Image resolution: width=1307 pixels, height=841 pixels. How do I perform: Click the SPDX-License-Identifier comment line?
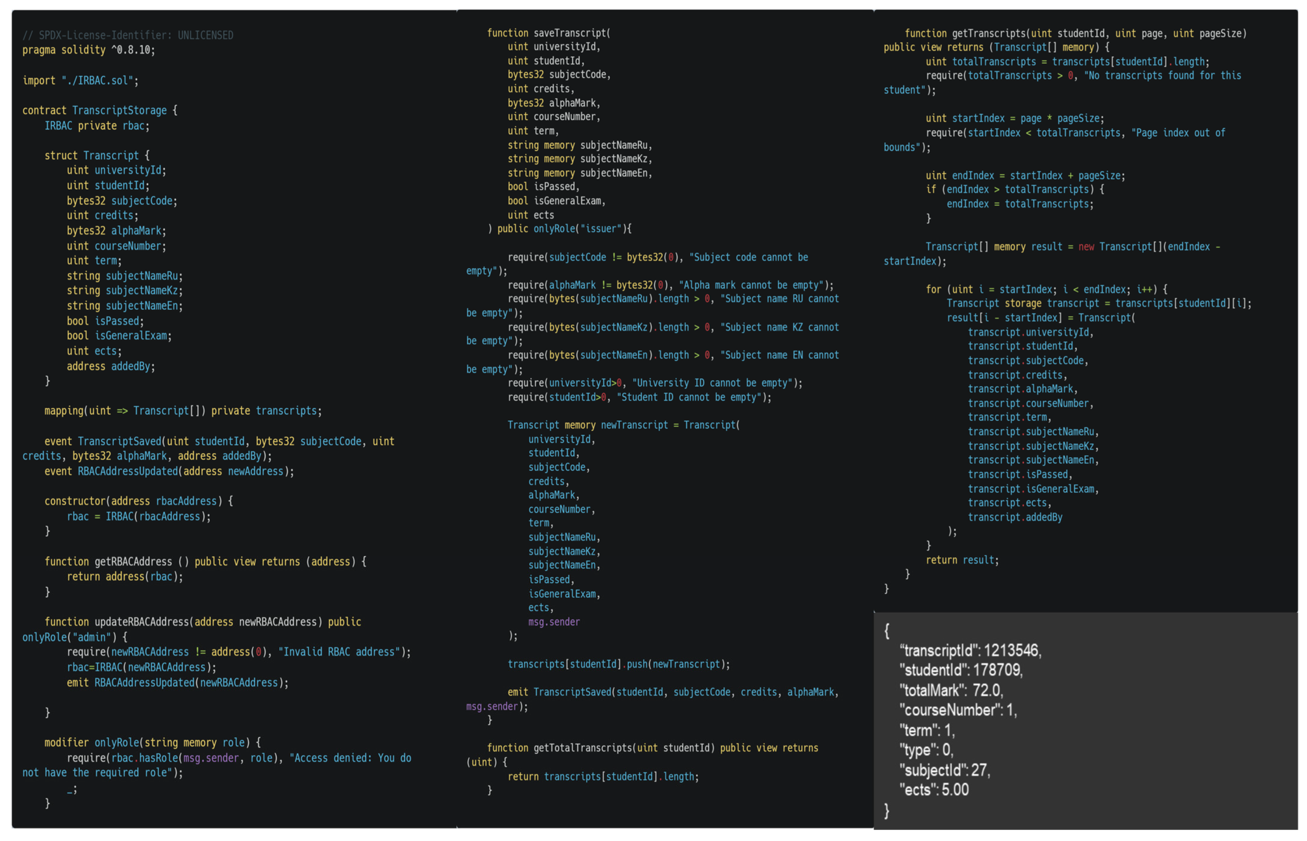pyautogui.click(x=127, y=35)
